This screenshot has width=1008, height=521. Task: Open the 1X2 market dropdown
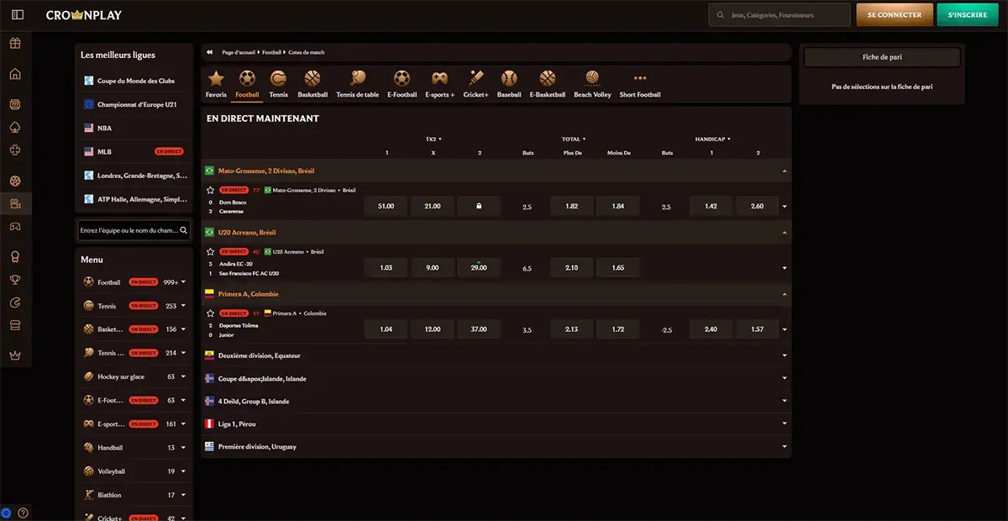point(433,139)
